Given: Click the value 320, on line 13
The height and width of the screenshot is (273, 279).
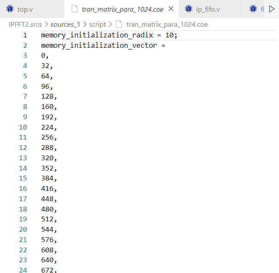Looking at the screenshot, I should (x=49, y=158).
